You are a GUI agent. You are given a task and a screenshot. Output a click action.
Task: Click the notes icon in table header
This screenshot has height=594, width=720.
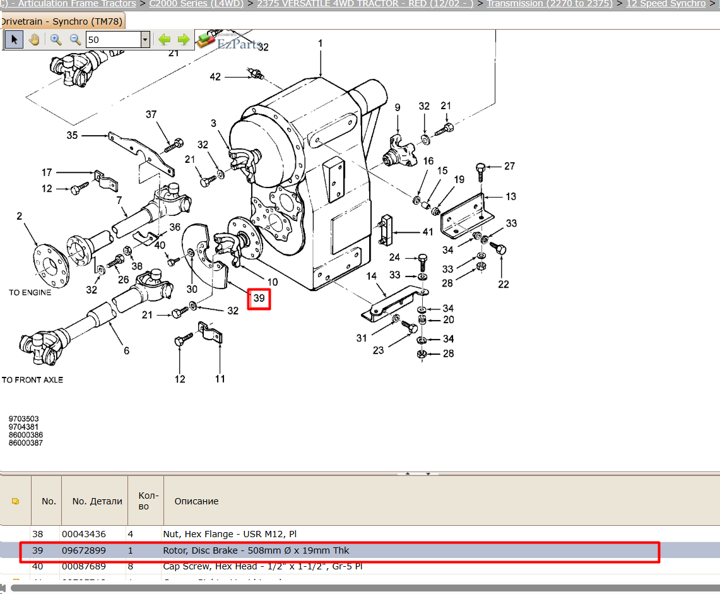tap(15, 501)
